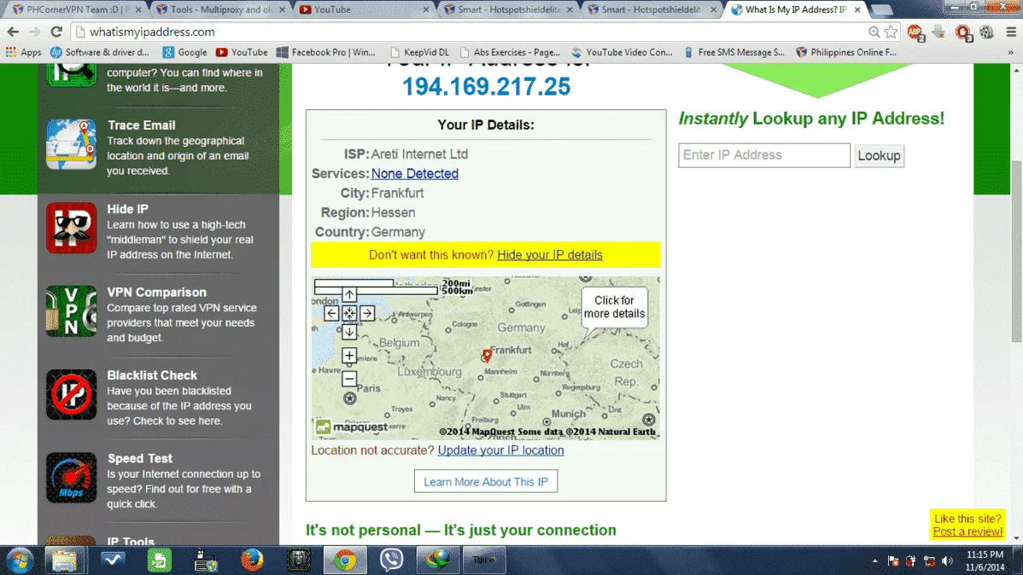Screen dimensions: 1023x575
Task: Open Facebook Pro bookmark
Action: tap(326, 52)
